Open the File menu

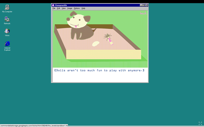54,8
